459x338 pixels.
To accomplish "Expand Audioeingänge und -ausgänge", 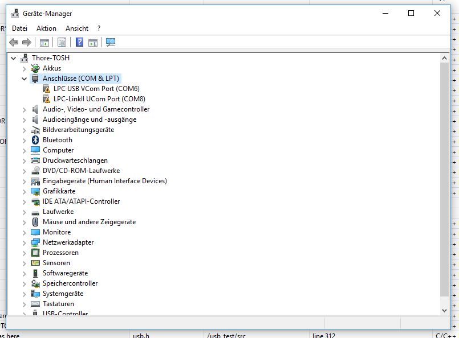I will coord(25,120).
